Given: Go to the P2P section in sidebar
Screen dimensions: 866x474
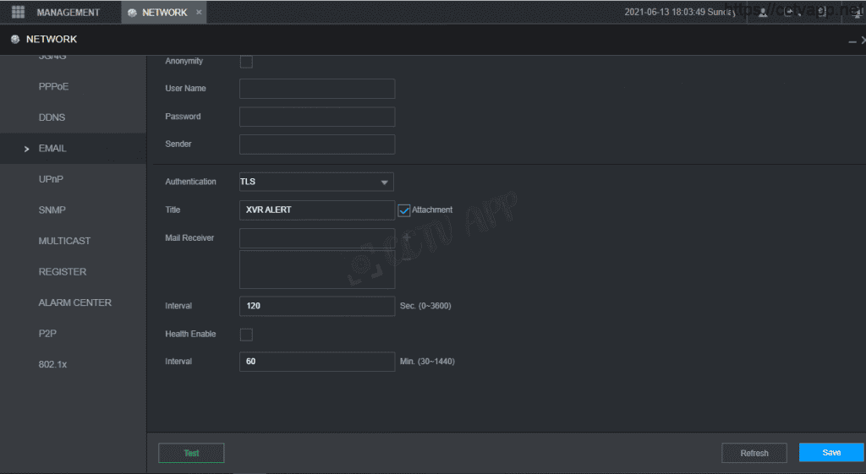Looking at the screenshot, I should pos(47,334).
